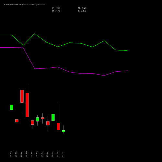Click the small red candlestick for 20 May
The width and height of the screenshot is (162, 162).
(17, 121)
